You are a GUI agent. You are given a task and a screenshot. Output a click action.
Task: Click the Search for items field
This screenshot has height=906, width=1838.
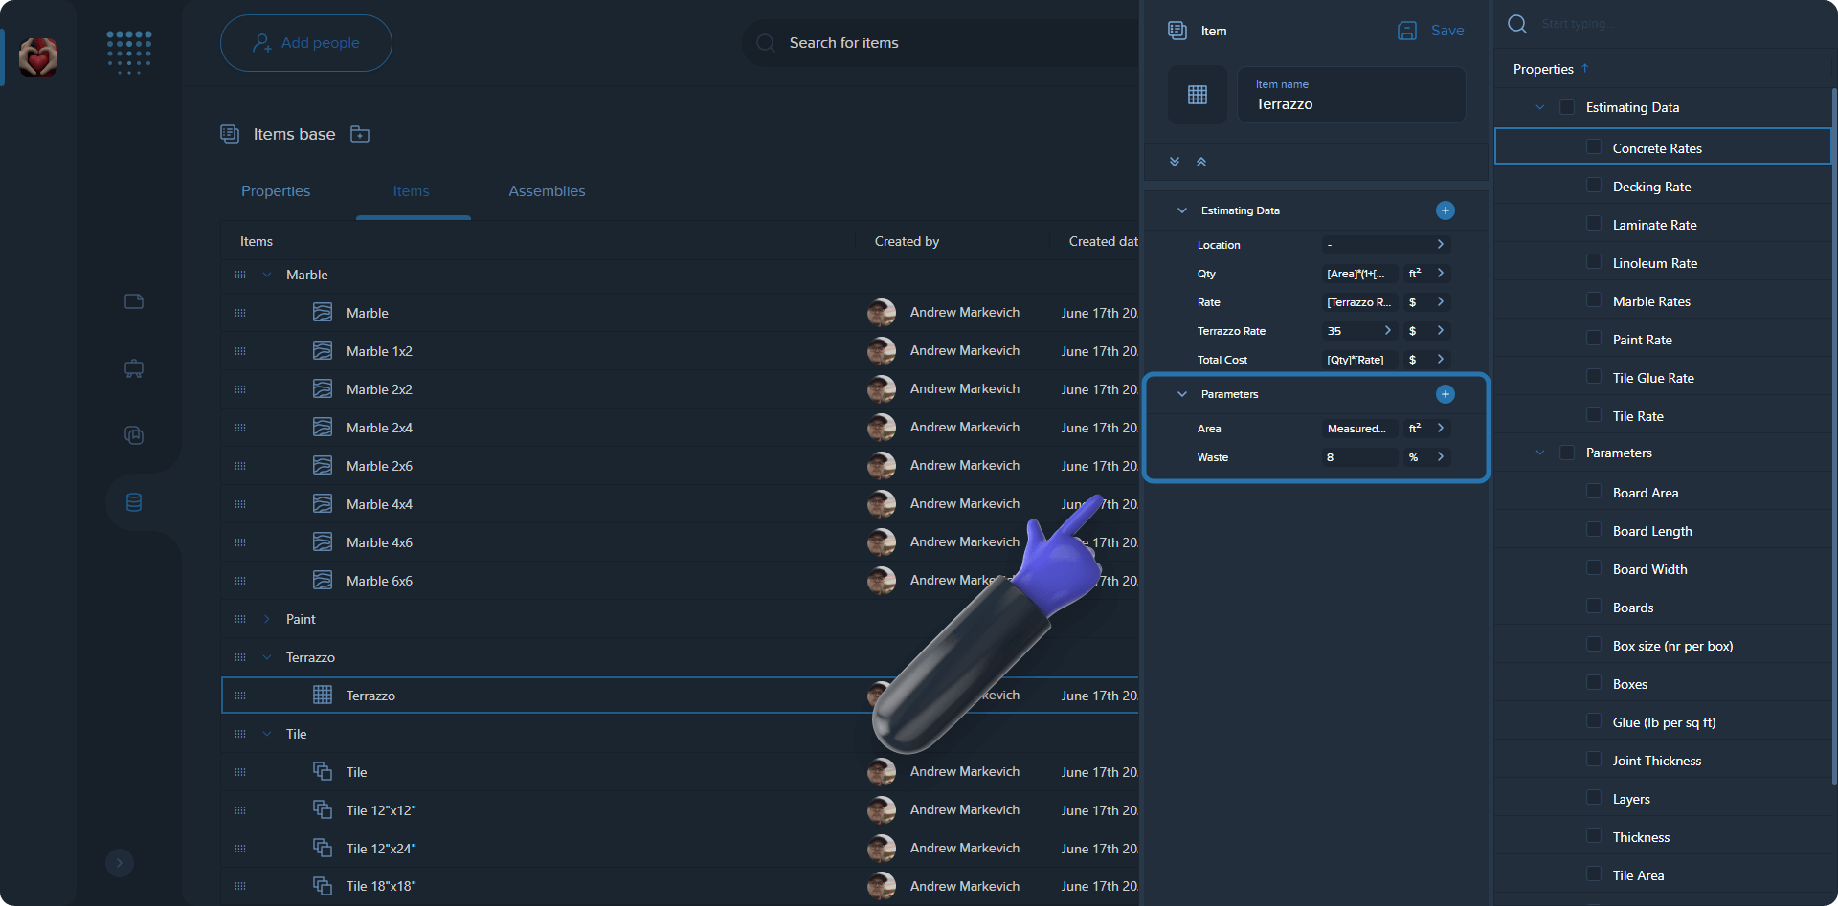[941, 43]
